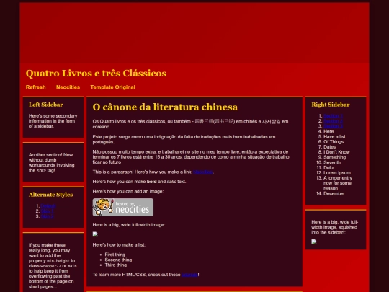Click list entry 'A longer entry now for some reason'
This screenshot has width=389, height=292.
[338, 183]
